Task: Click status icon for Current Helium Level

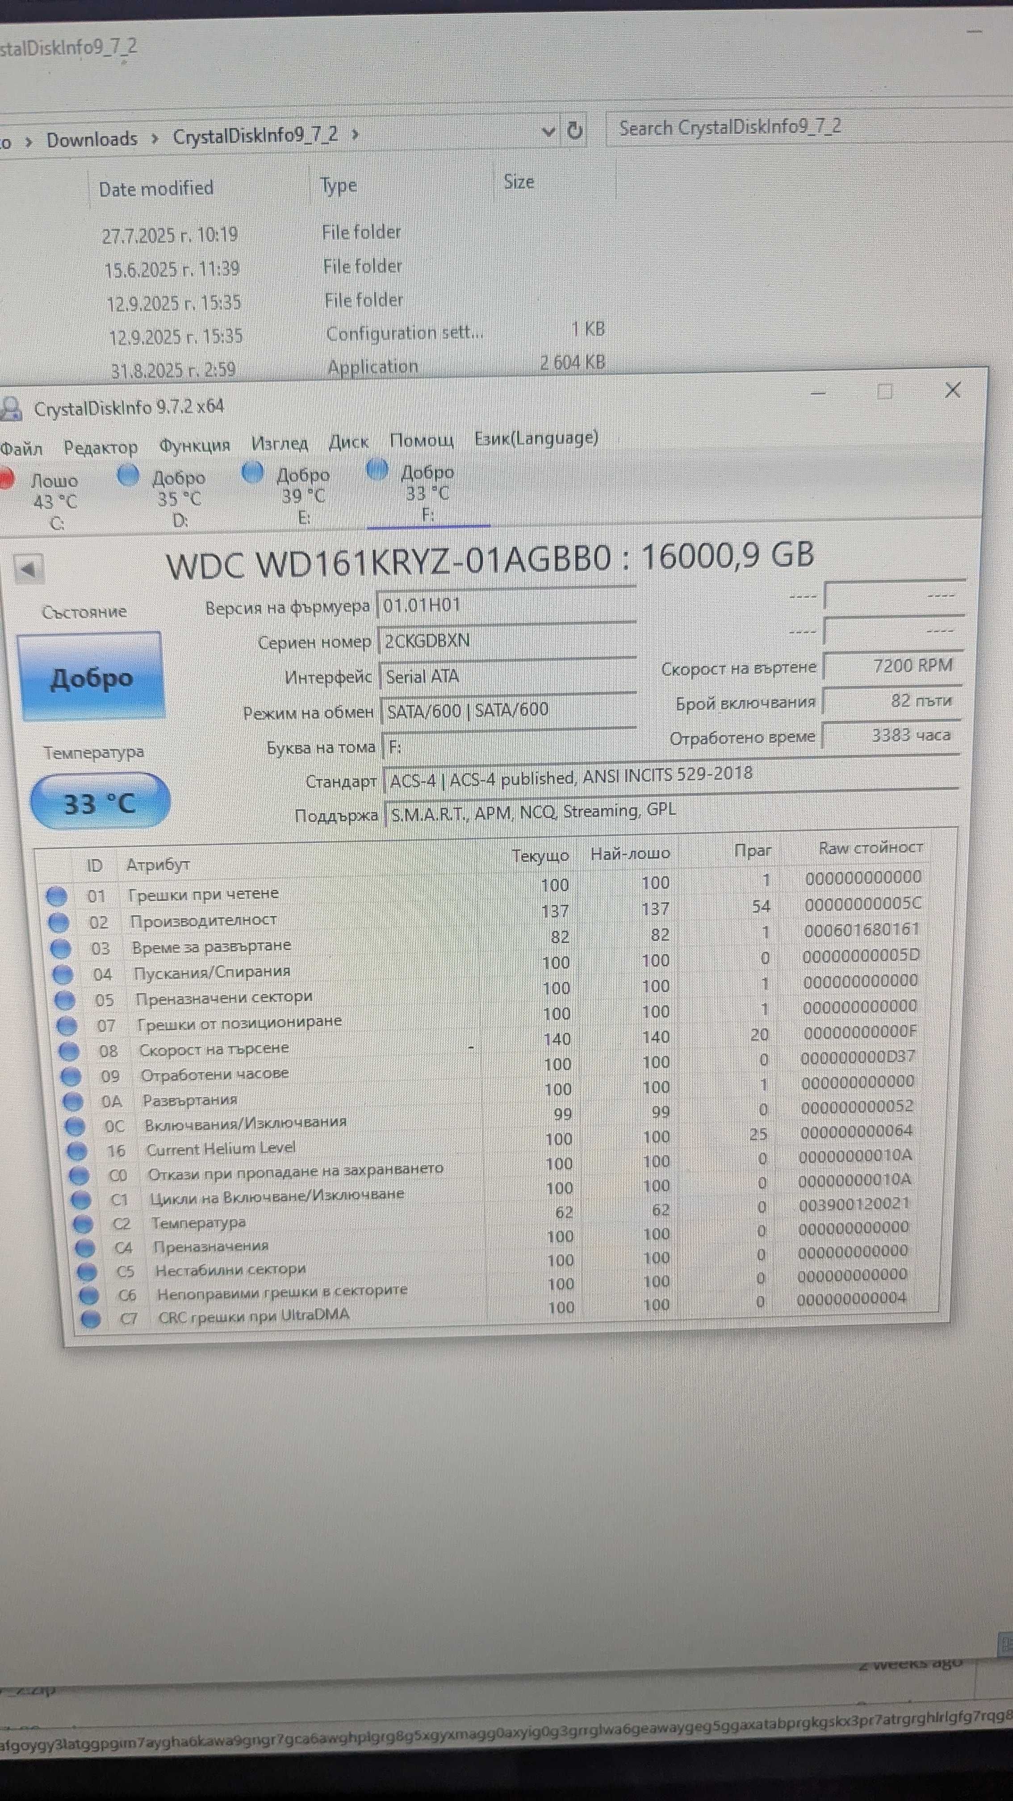Action: (77, 1151)
